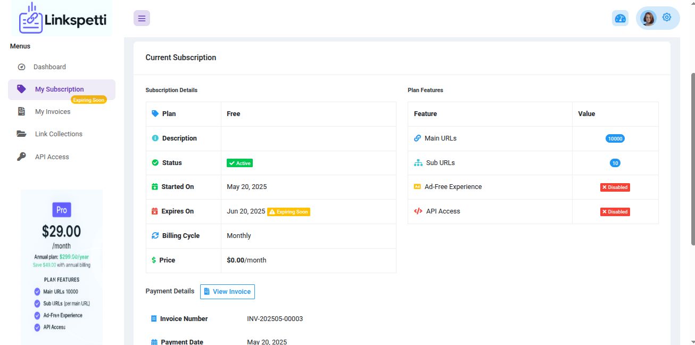Image resolution: width=695 pixels, height=345 pixels.
Task: Click the Sub URLs sitemap icon
Action: (418, 163)
